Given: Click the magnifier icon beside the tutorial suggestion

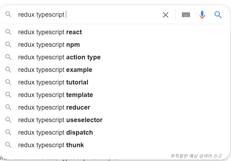Looking at the screenshot, I should (8, 82).
